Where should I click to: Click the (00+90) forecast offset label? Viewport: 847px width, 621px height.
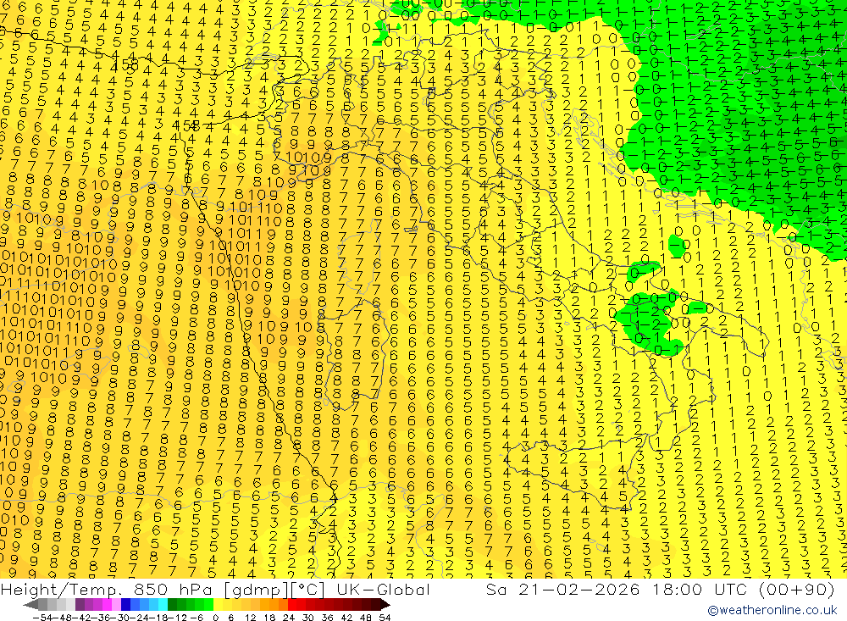pos(797,589)
